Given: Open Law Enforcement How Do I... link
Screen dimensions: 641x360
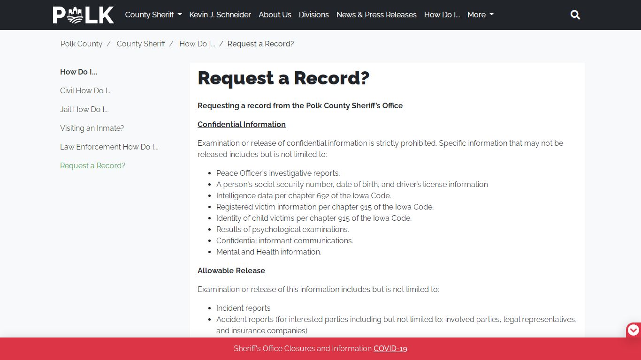Looking at the screenshot, I should pos(109,147).
